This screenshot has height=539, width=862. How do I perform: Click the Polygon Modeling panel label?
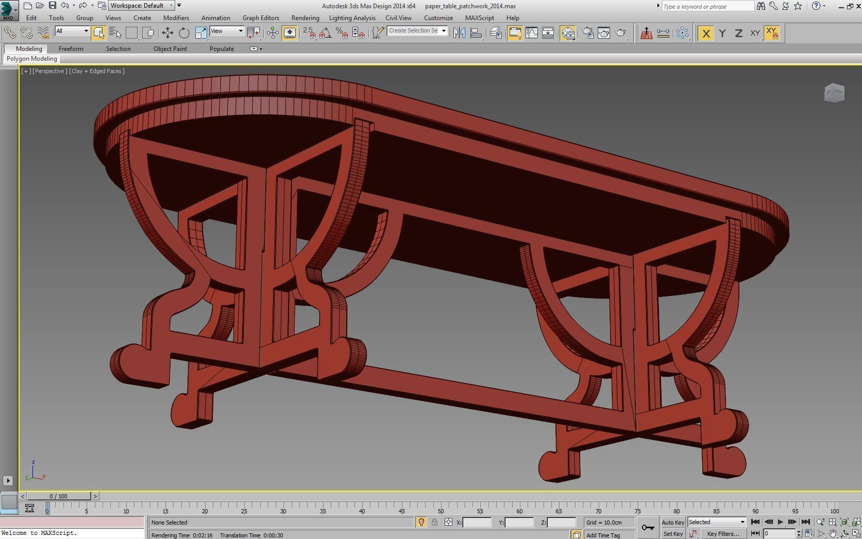pyautogui.click(x=32, y=59)
